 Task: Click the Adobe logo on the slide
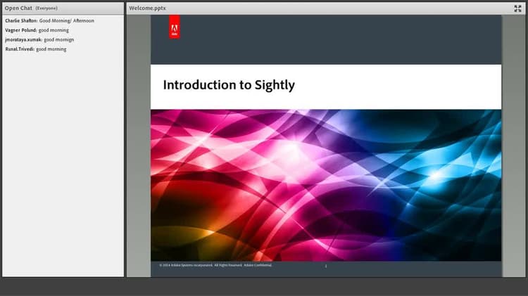pos(175,27)
